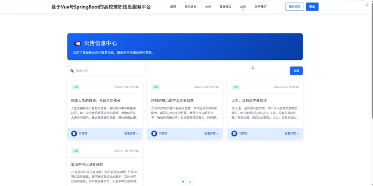Open 查看详情 for 探索人生的真谛 card
373x186 pixels.
point(131,134)
